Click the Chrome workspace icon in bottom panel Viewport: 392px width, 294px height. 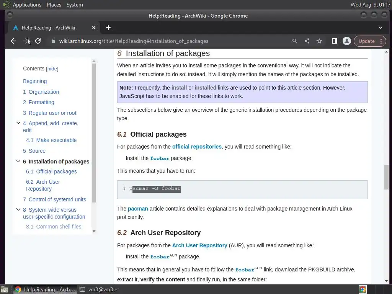pos(363,289)
